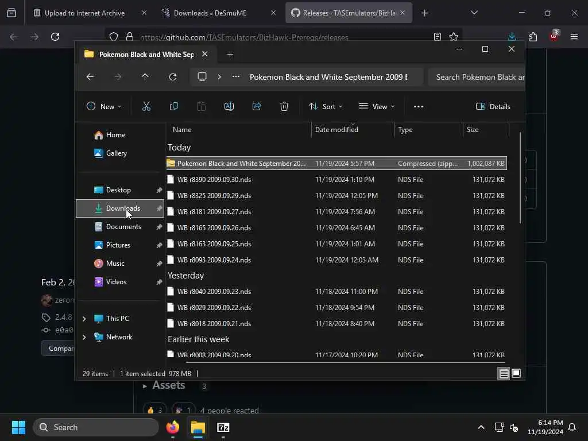Open Home in navigation pane
Image resolution: width=588 pixels, height=441 pixels.
pos(115,135)
